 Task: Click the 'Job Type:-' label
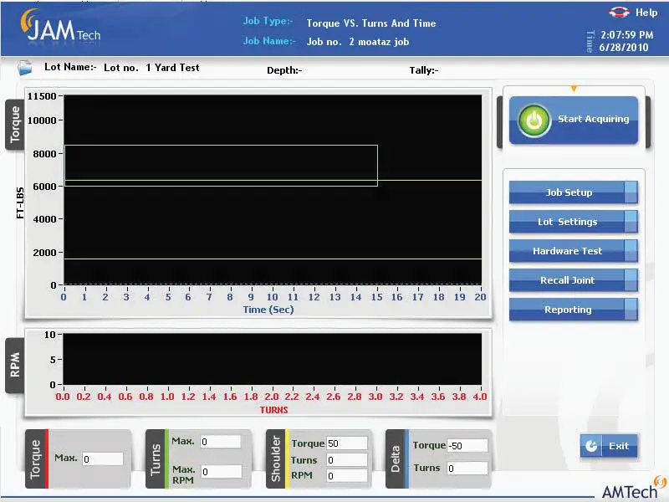coord(268,21)
